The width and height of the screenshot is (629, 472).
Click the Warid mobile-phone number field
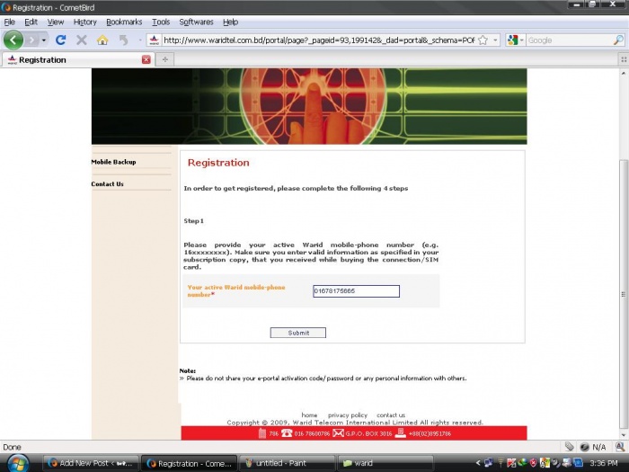point(356,291)
